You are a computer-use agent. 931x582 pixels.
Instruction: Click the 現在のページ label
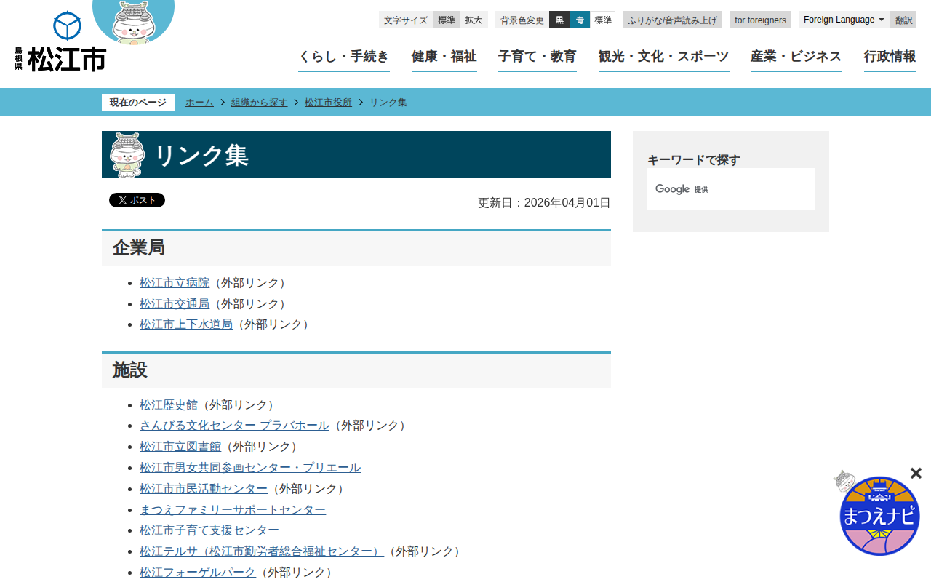point(138,103)
